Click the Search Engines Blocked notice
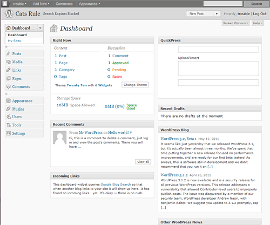This screenshot has height=225, width=270. coord(61,13)
